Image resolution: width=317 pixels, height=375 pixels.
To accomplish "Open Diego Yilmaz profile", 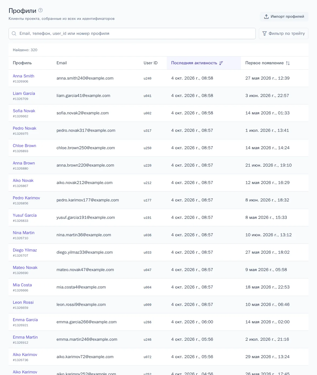I will click(25, 250).
